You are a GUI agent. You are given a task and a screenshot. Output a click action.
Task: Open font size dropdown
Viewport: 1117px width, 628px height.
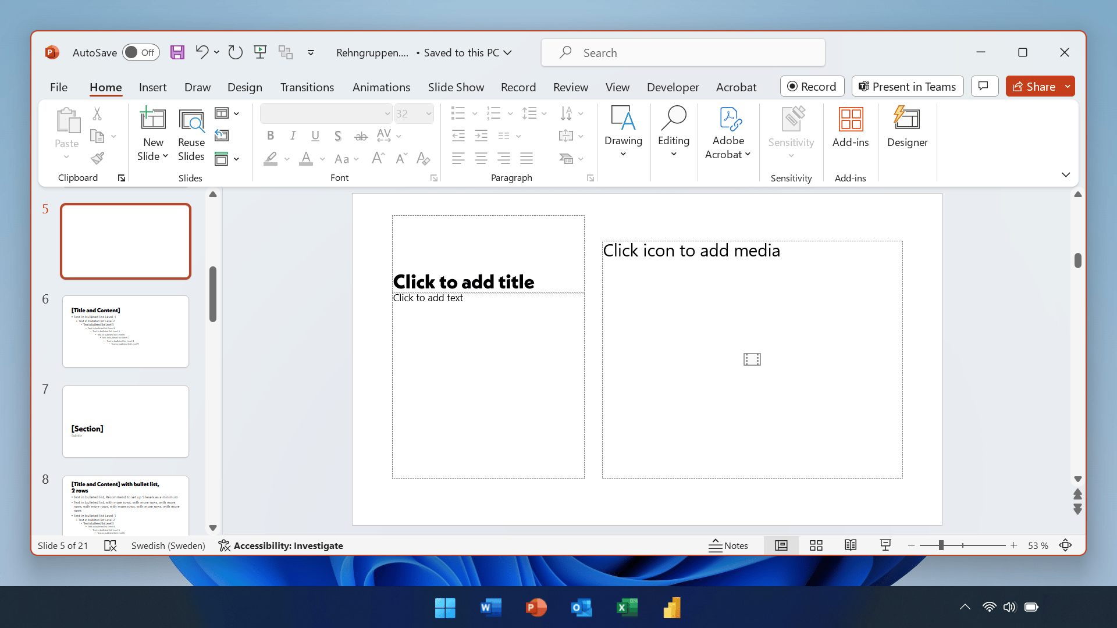429,114
